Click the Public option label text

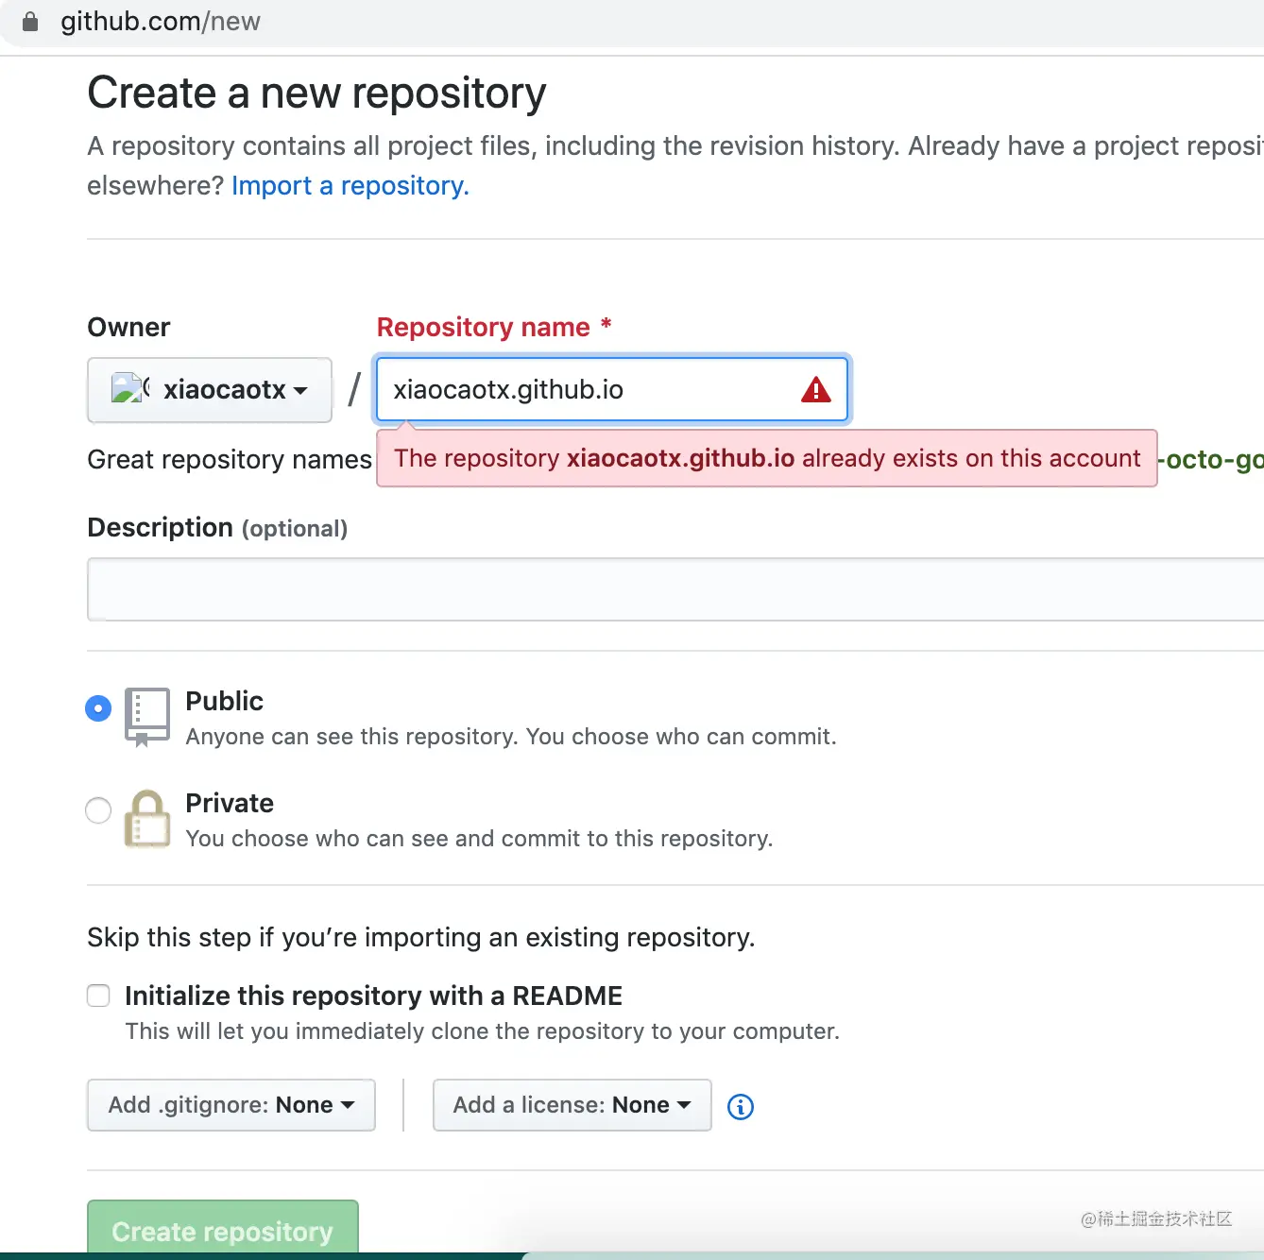coord(225,701)
